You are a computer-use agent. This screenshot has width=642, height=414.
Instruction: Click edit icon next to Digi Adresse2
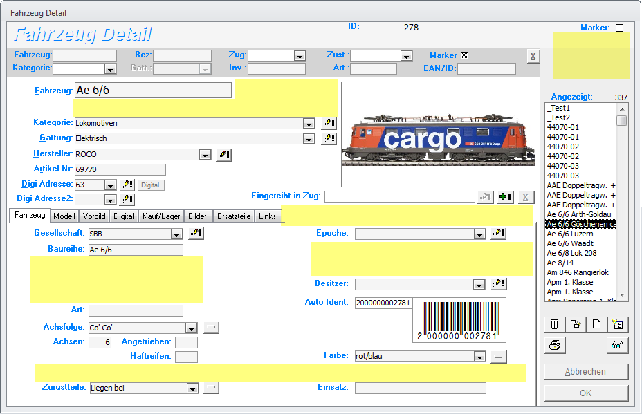click(127, 199)
